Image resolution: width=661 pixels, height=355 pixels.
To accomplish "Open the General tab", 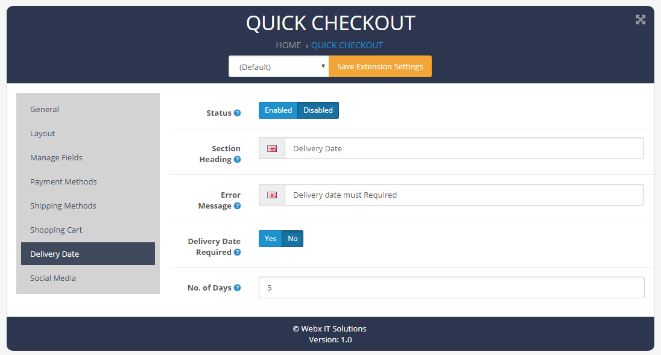I will 88,110.
